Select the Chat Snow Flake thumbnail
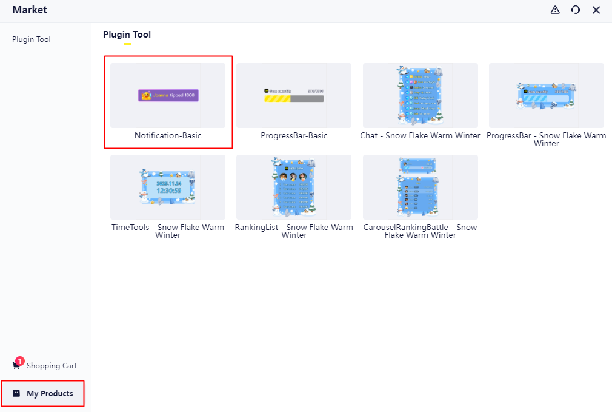612x412 pixels. 420,95
